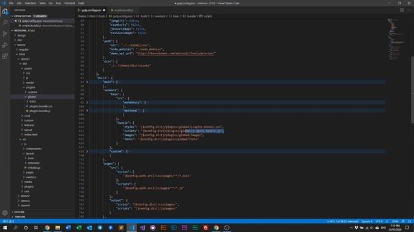Open the Run menu

click(x=58, y=3)
